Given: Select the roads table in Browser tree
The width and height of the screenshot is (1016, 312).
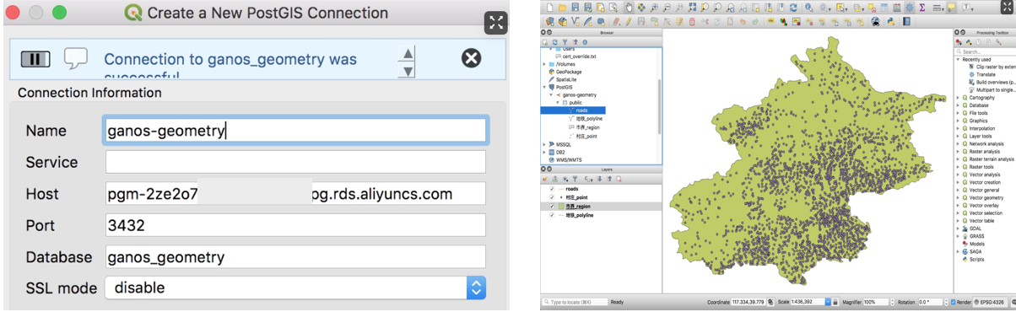Looking at the screenshot, I should point(582,110).
